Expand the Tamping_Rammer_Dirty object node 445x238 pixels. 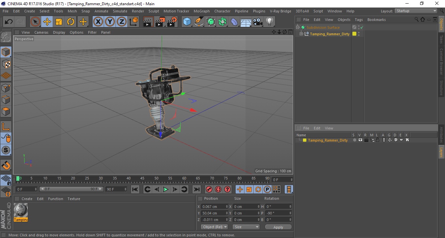coord(301,34)
